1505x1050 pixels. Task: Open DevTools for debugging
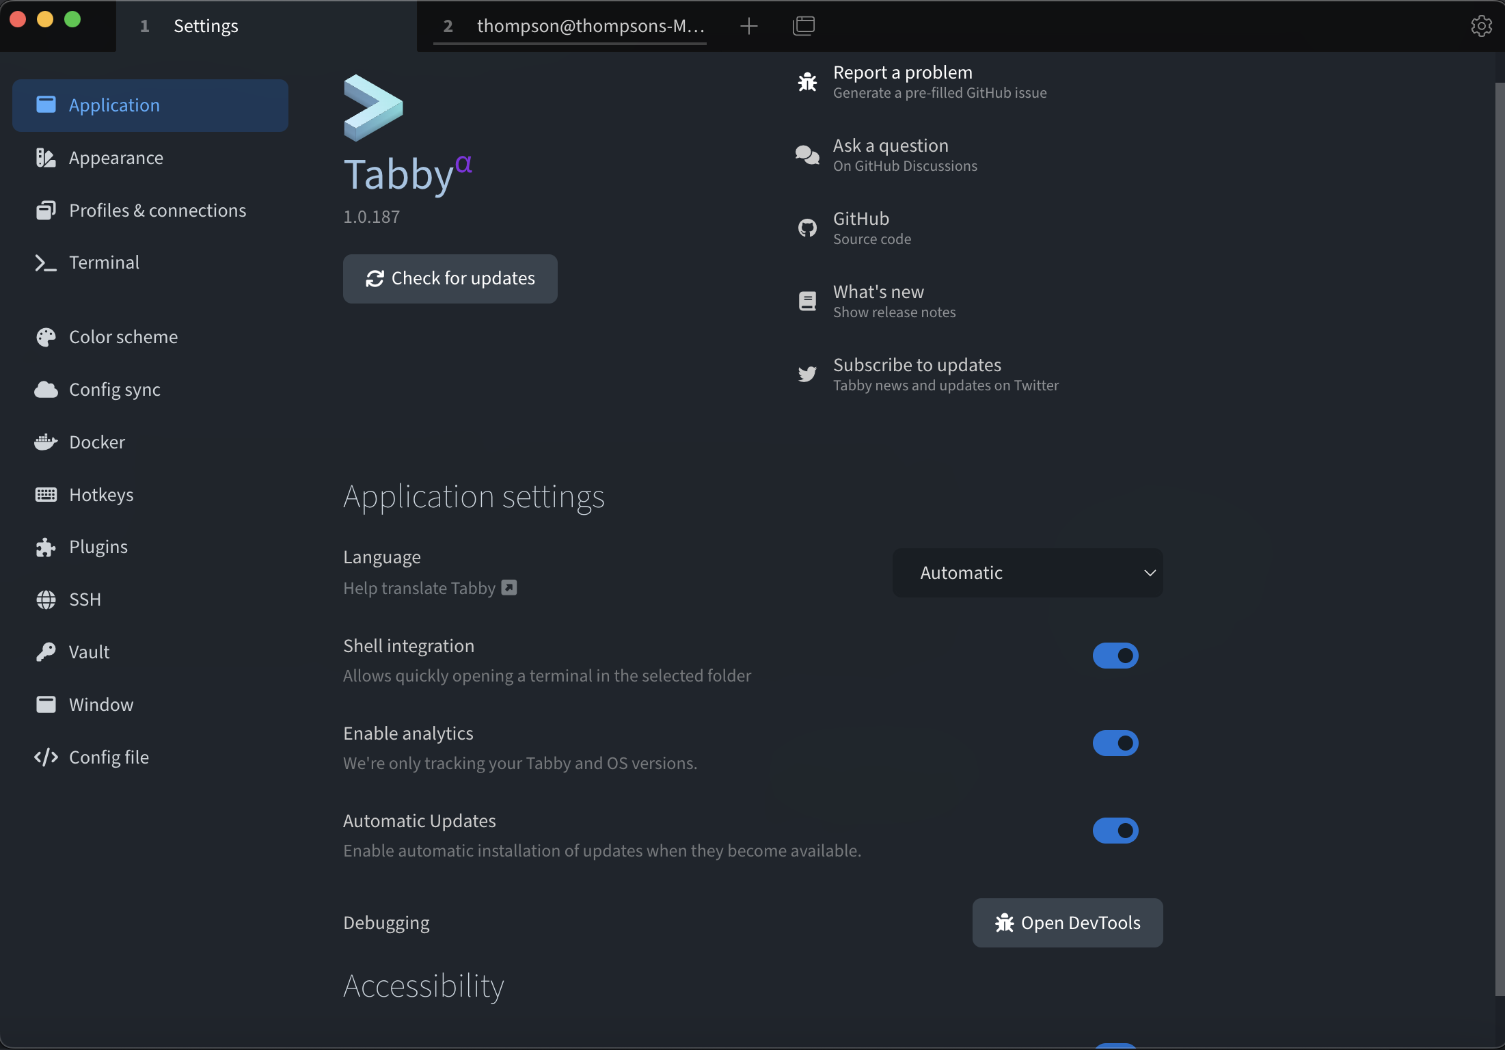coord(1067,922)
